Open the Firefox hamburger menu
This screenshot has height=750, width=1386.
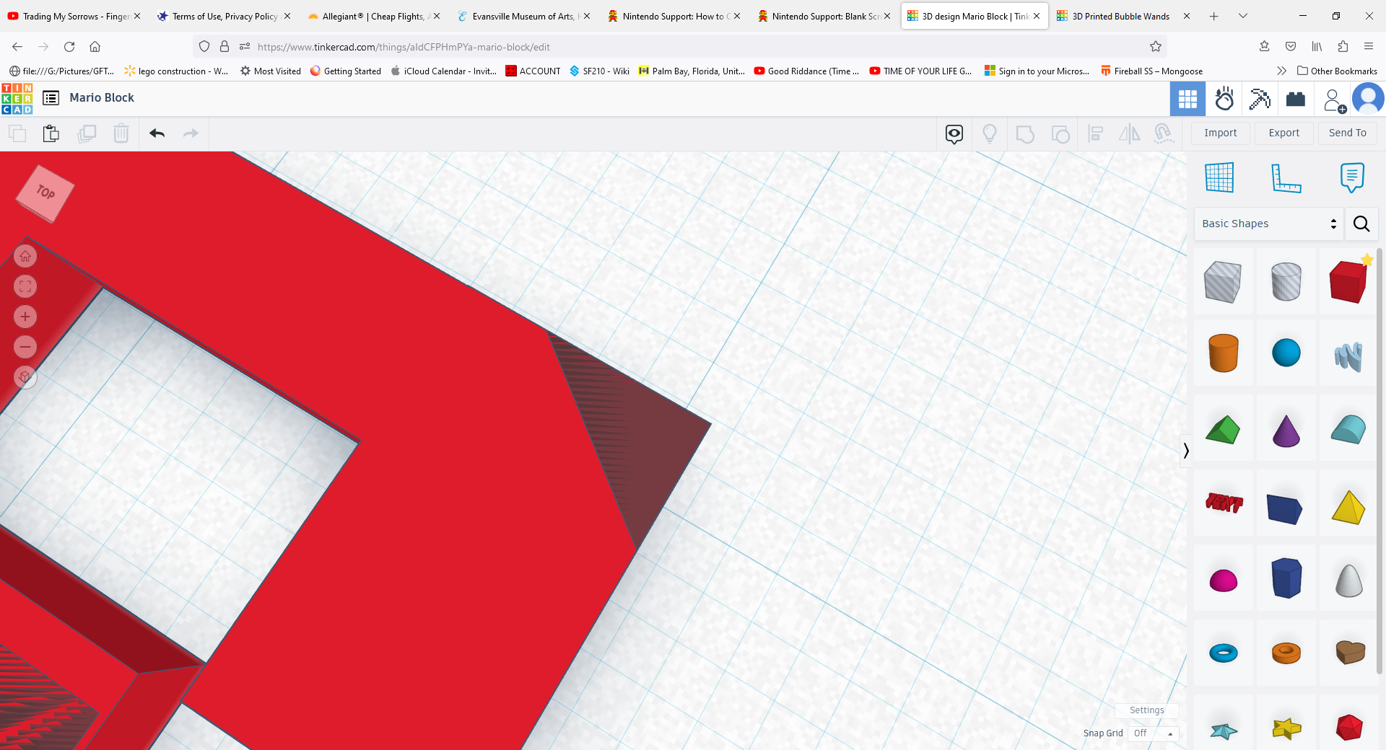click(x=1369, y=46)
